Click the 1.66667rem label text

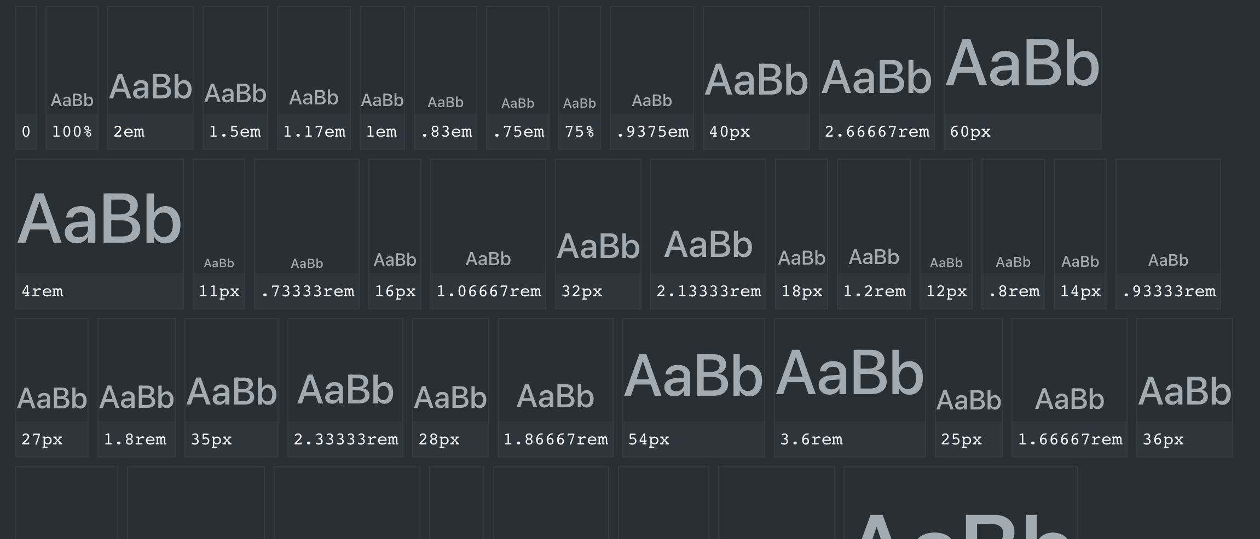coord(1070,440)
